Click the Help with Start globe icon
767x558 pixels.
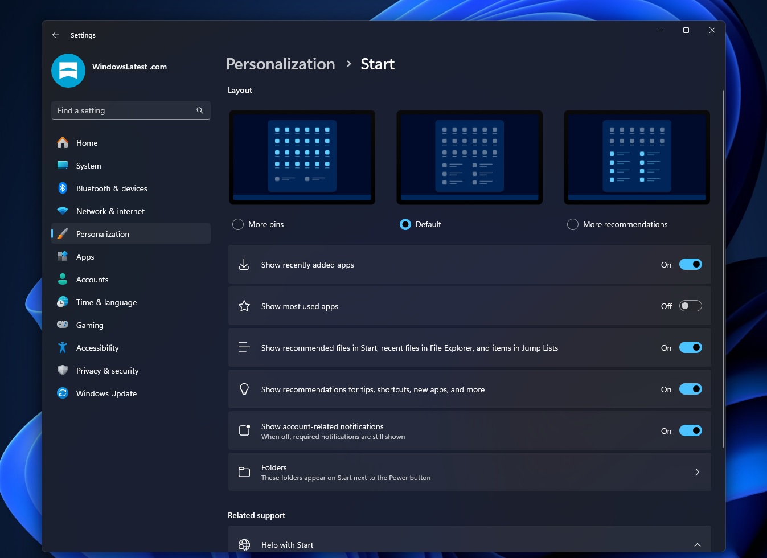(x=244, y=545)
